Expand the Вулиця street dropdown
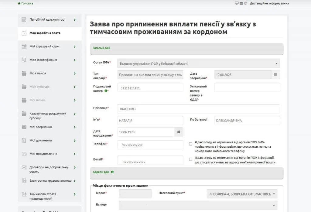This screenshot has height=212, width=311. click(x=198, y=205)
